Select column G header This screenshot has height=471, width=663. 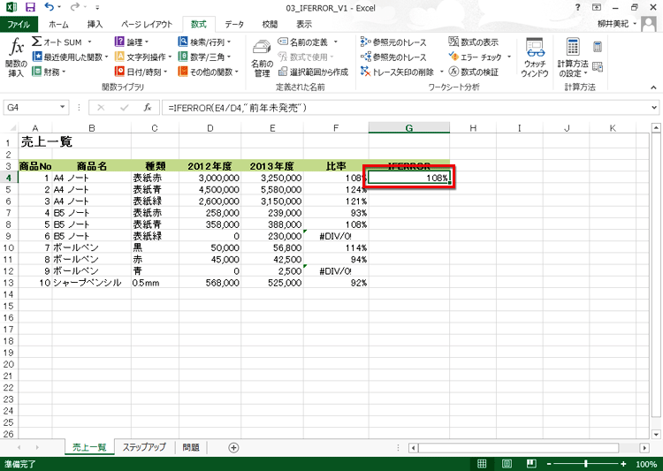(409, 127)
